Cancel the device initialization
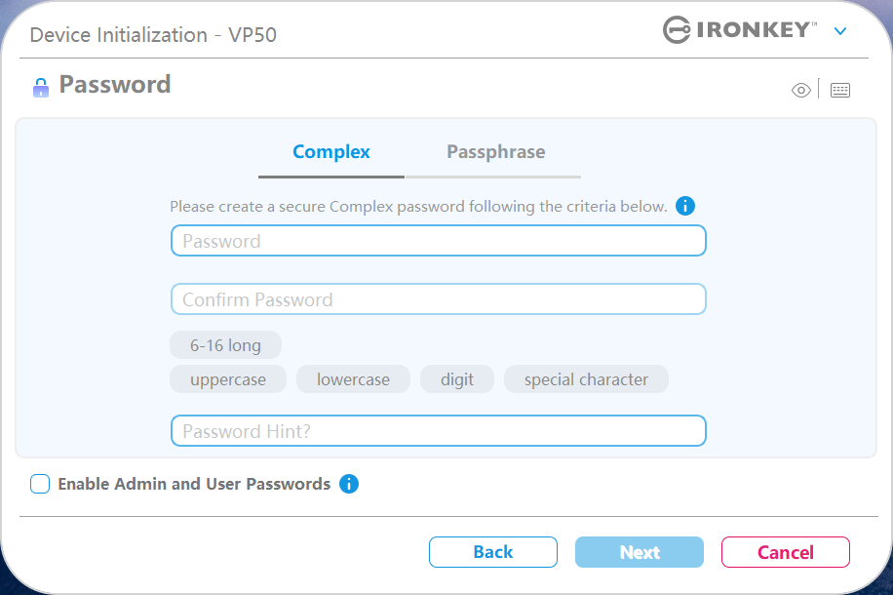 point(785,552)
